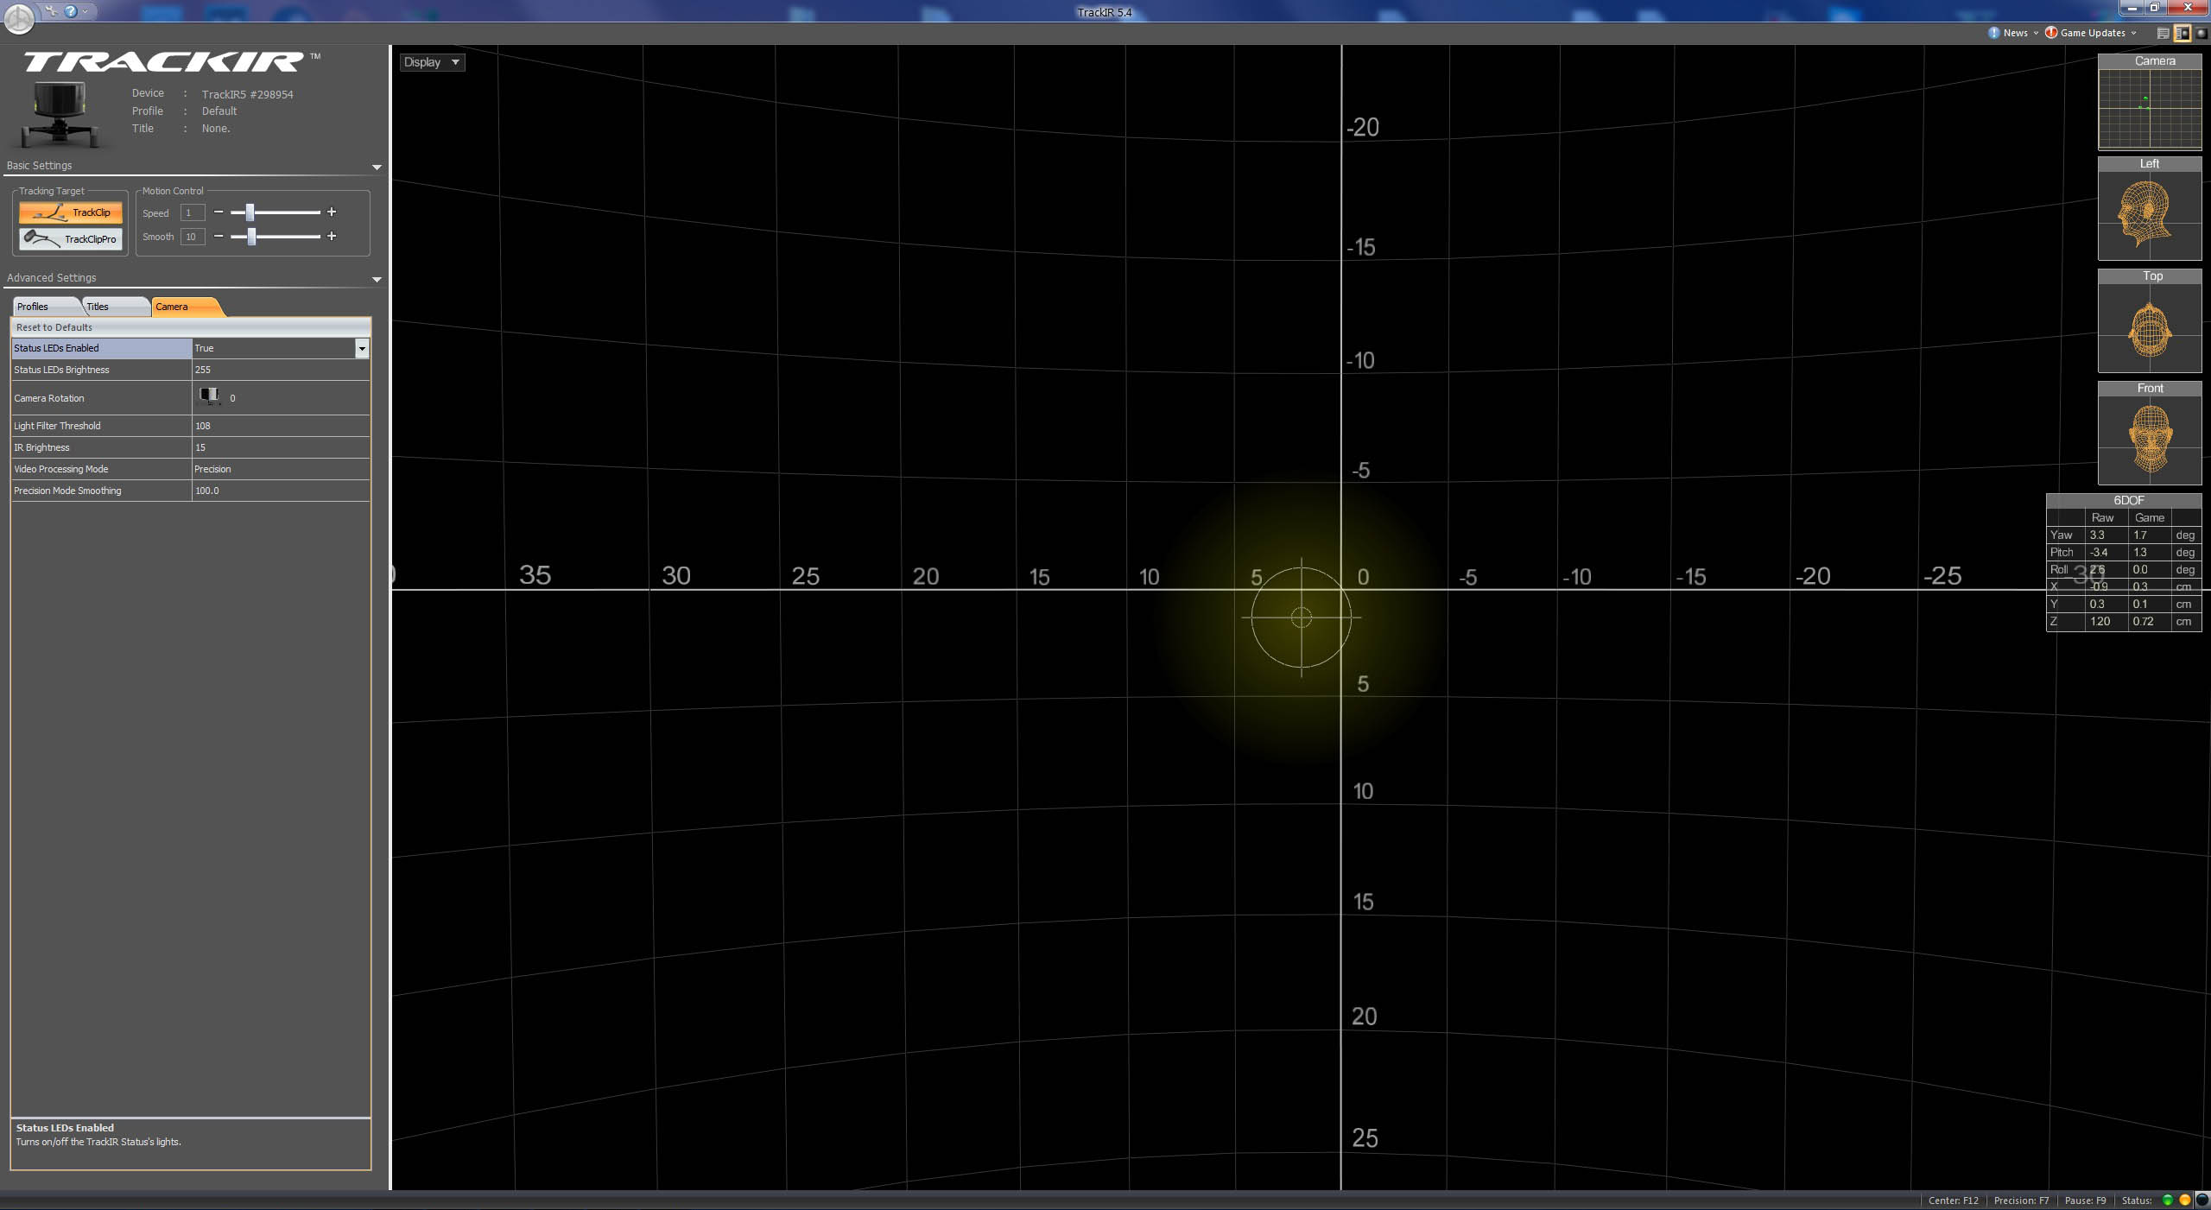The width and height of the screenshot is (2211, 1210).
Task: Select TrackClipPro as the tracking target
Action: point(71,239)
